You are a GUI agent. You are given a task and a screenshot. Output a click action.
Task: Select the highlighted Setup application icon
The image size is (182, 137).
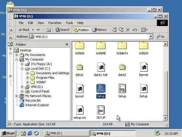click(x=101, y=88)
